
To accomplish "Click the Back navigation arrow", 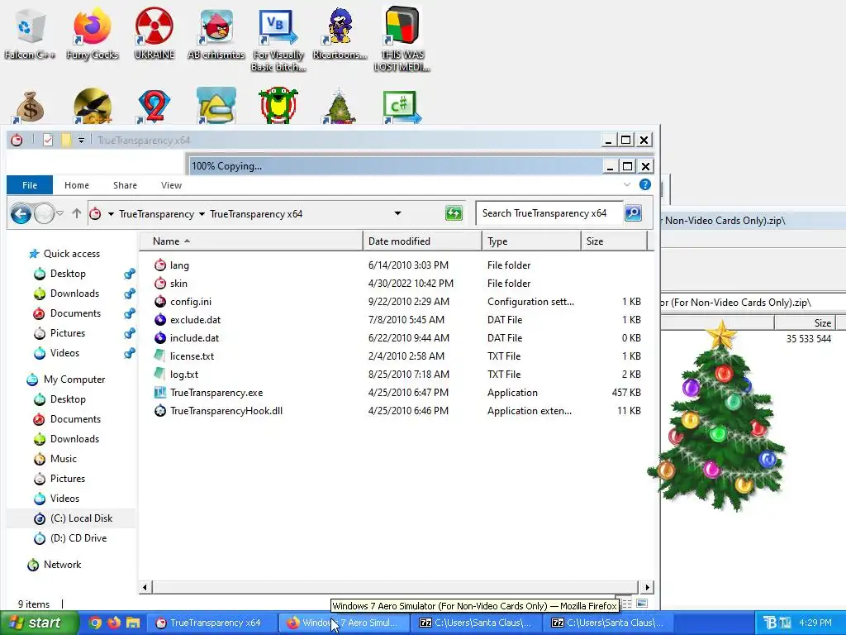I will coord(21,214).
